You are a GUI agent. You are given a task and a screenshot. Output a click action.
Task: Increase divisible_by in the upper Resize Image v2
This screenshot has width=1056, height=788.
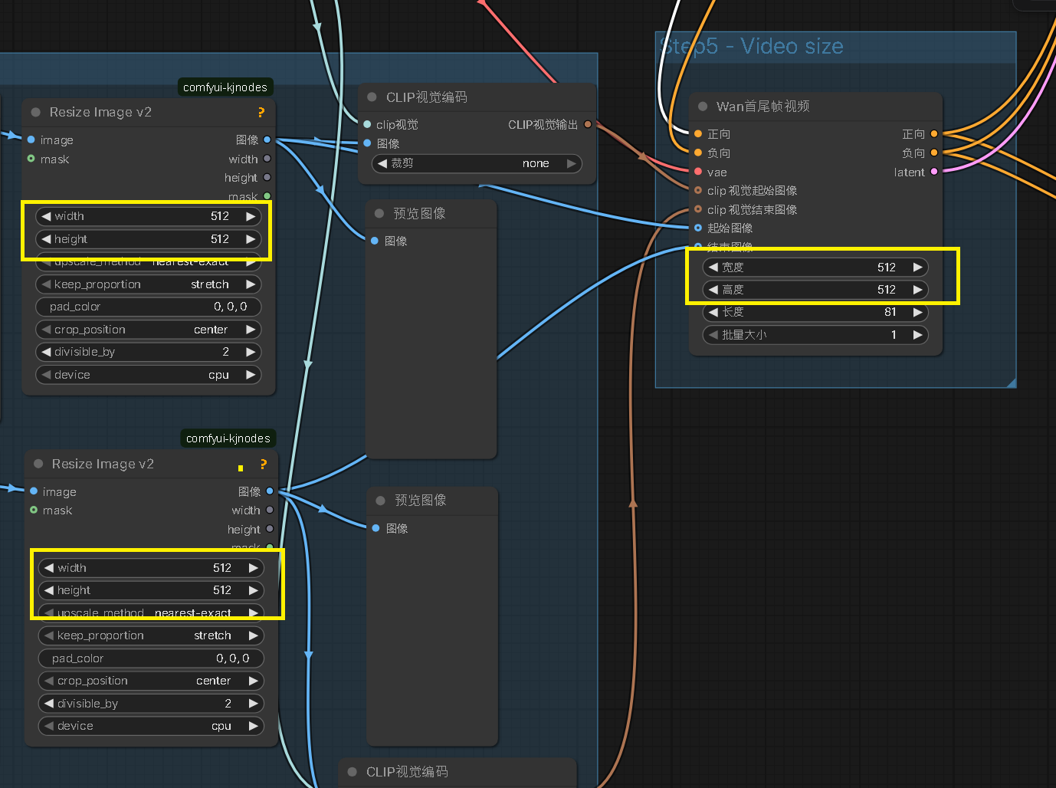251,352
